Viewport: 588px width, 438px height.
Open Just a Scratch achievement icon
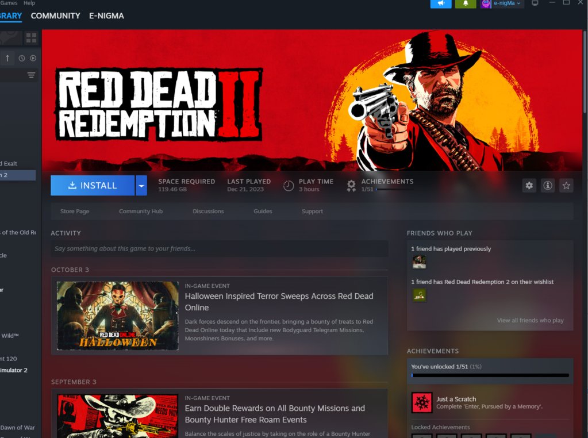point(421,402)
